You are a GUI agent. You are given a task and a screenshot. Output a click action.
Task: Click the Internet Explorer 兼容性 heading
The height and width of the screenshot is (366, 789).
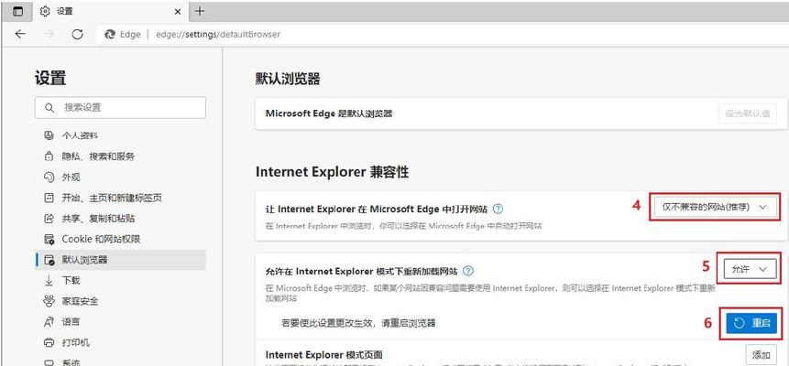332,172
